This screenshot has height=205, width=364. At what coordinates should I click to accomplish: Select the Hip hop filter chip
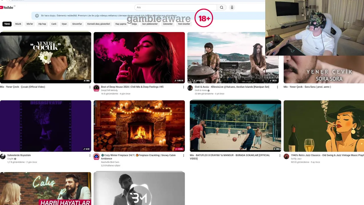point(42,24)
